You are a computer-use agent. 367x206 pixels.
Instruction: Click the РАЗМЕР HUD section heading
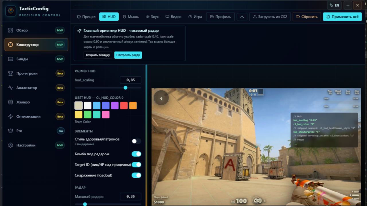pyautogui.click(x=85, y=71)
